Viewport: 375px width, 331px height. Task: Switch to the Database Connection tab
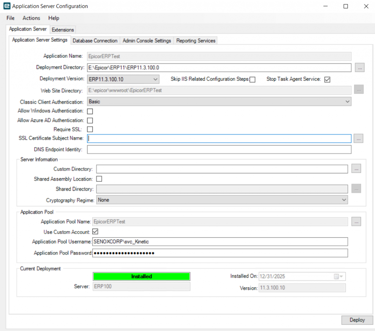[95, 41]
